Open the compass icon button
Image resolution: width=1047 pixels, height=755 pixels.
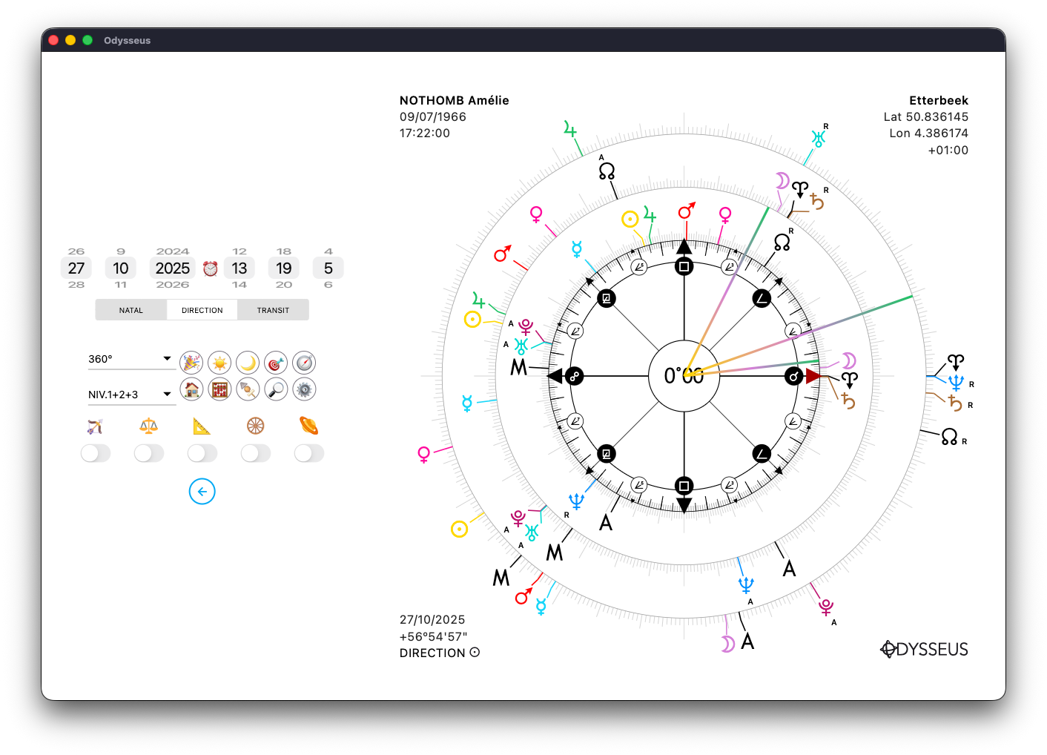coord(304,363)
